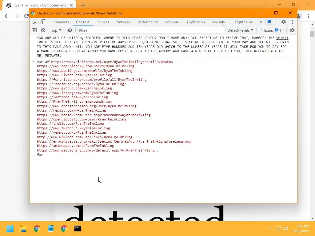The width and height of the screenshot is (315, 236).
Task: Open the clock and date panel
Action: click(301, 229)
